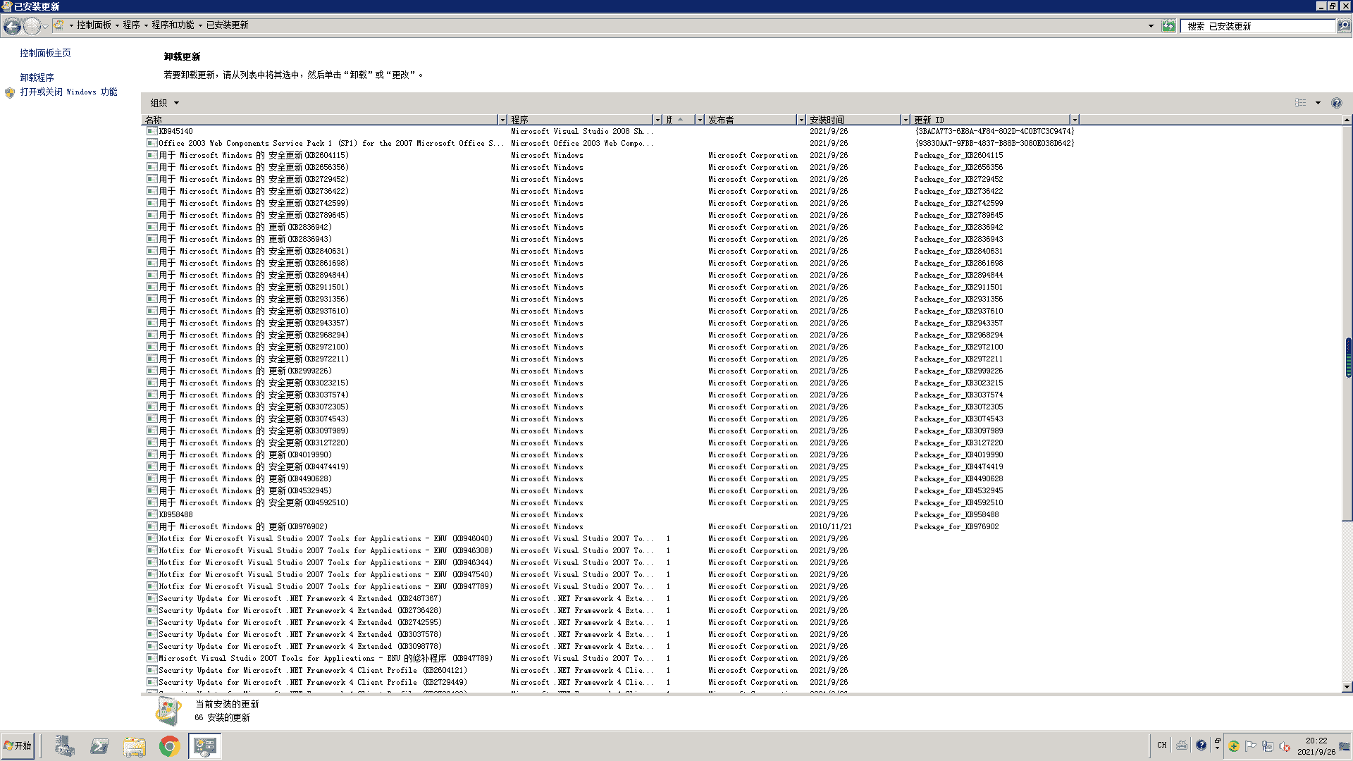Screen dimensions: 1353x761
Task: Focus the 搜索 已安装更新 field
Action: pyautogui.click(x=1258, y=26)
